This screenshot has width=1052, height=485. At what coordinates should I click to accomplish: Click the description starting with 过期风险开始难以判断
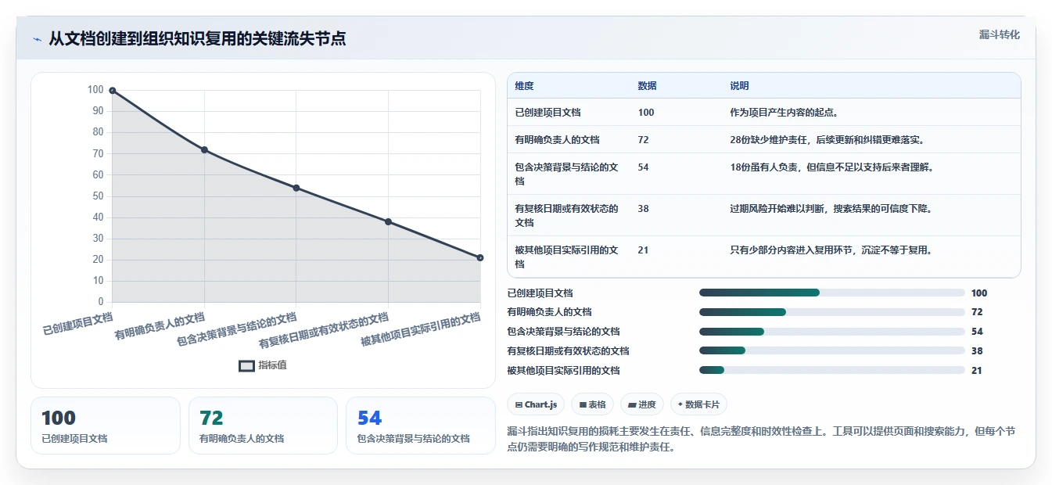[x=831, y=209]
